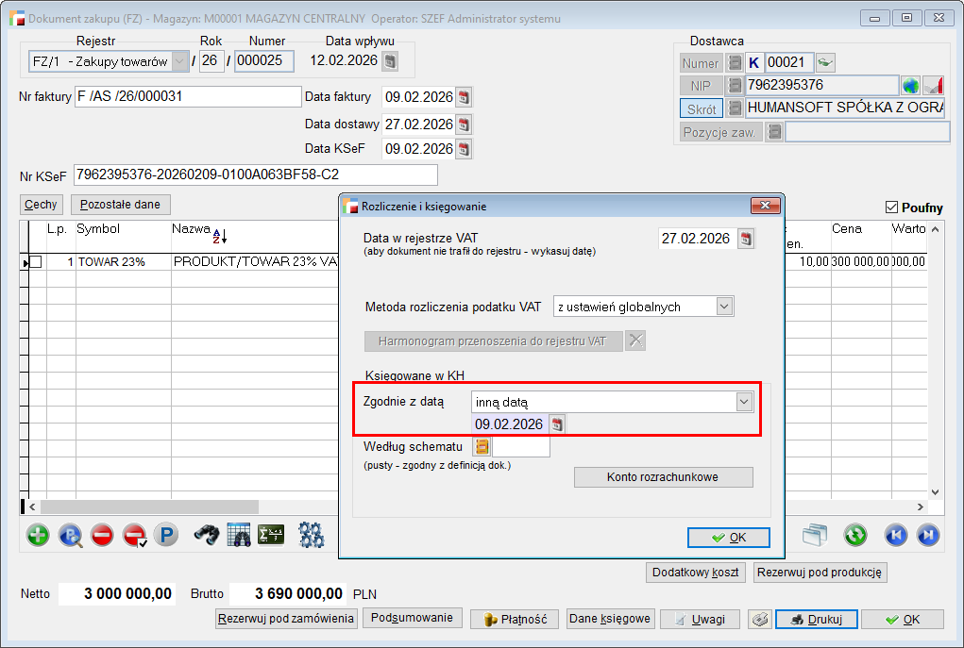The image size is (964, 648).
Task: Click the red minus delete item icon
Action: tap(102, 536)
